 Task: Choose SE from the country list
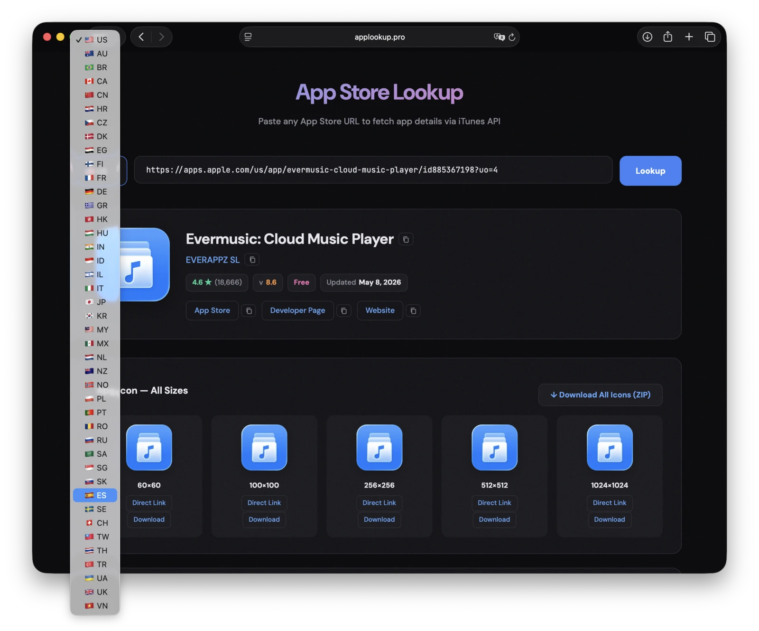click(x=95, y=509)
